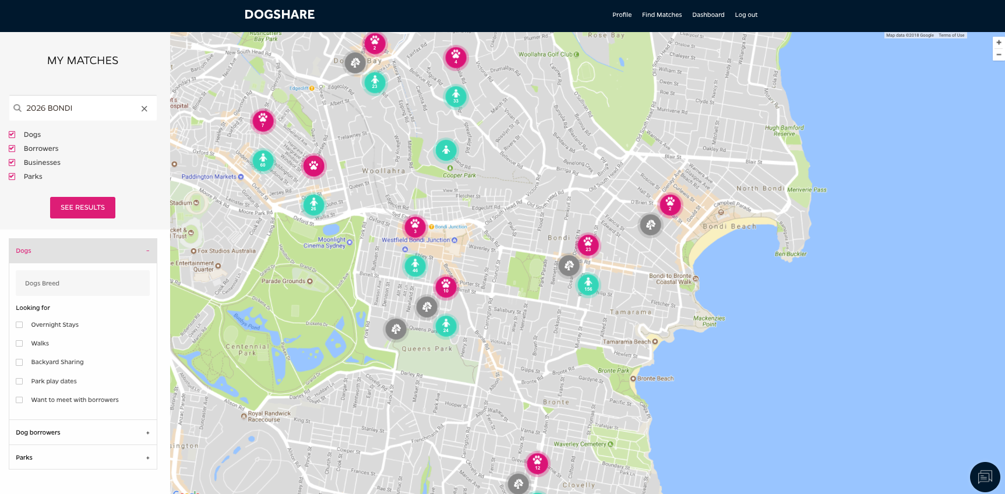This screenshot has height=494, width=1005.
Task: Click the SEE RESULTS button
Action: (x=83, y=207)
